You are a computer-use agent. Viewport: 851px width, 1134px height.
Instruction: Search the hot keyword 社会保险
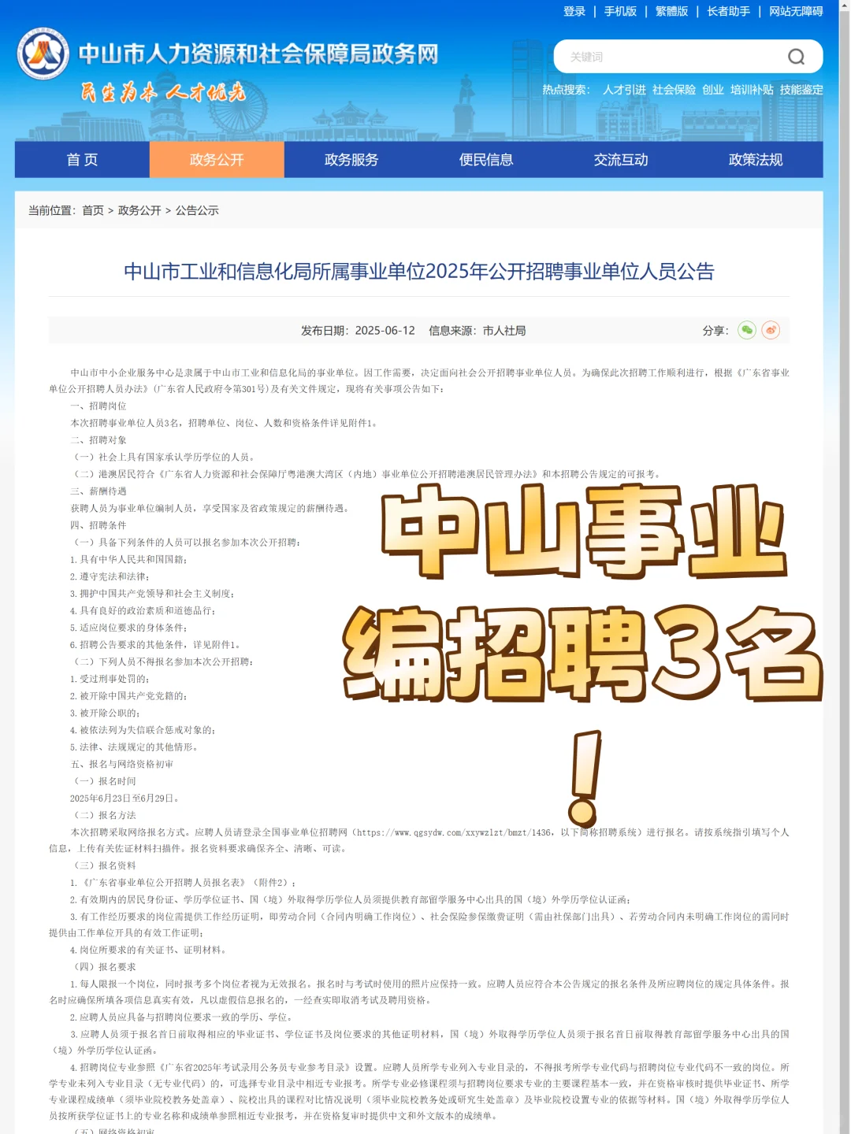click(x=672, y=90)
